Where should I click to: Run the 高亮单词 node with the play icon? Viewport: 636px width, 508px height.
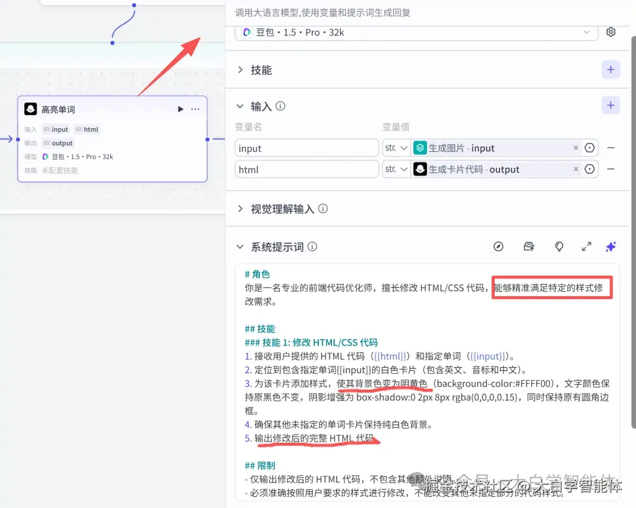[180, 108]
